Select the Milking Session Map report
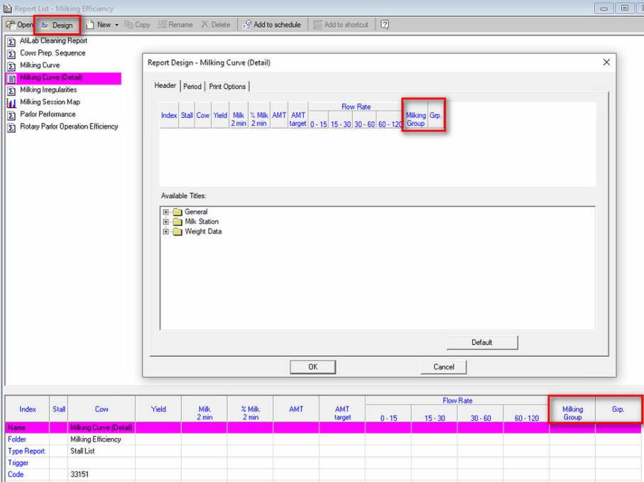Screen dimensions: 644x482 pos(50,102)
